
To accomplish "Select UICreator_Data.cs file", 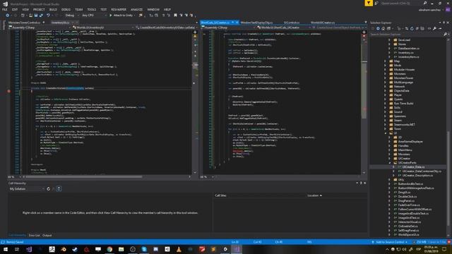I will (x=413, y=167).
